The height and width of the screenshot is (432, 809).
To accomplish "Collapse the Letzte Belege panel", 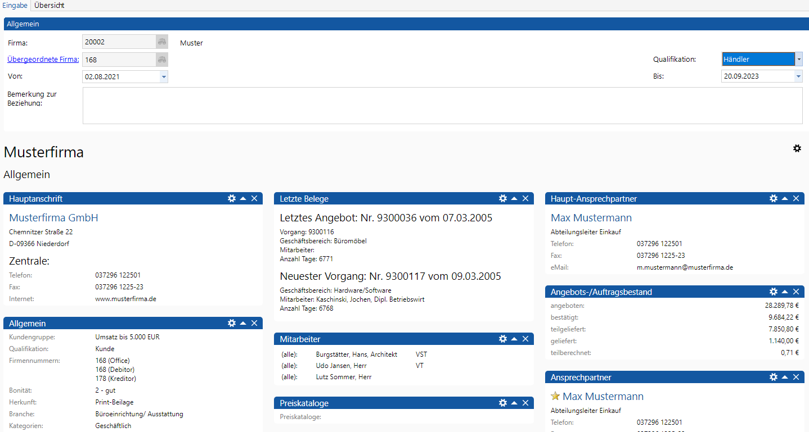I will [x=514, y=198].
